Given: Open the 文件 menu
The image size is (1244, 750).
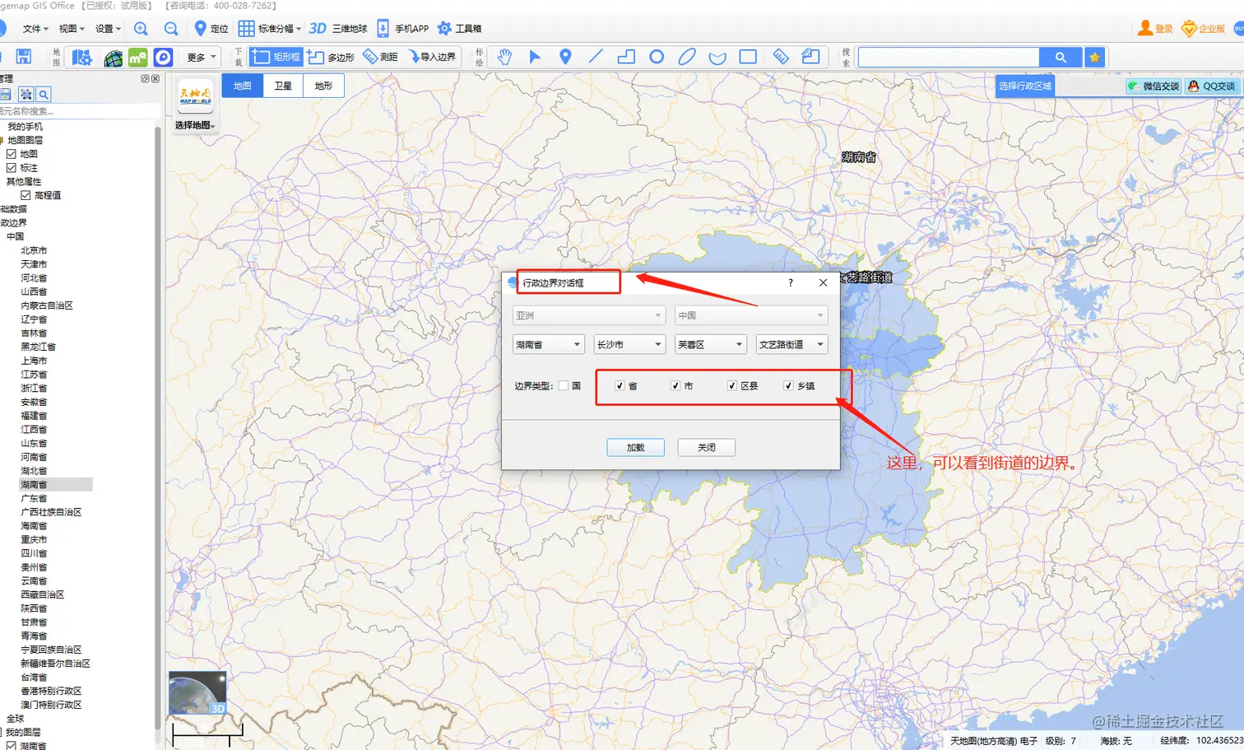Looking at the screenshot, I should pyautogui.click(x=35, y=29).
